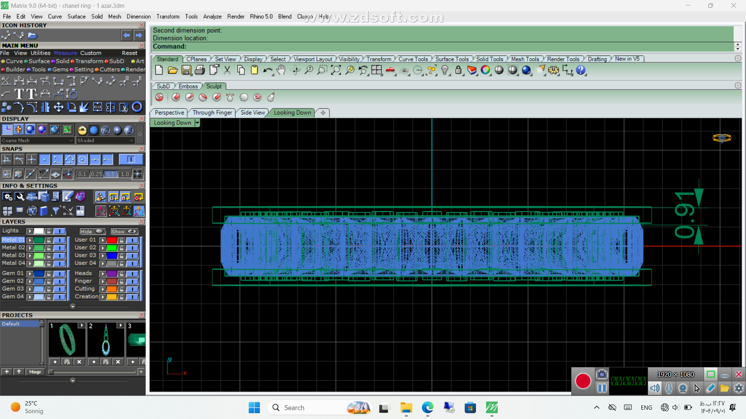This screenshot has height=419, width=746.
Task: Click the Print icon in Standard toolbar
Action: pos(200,70)
